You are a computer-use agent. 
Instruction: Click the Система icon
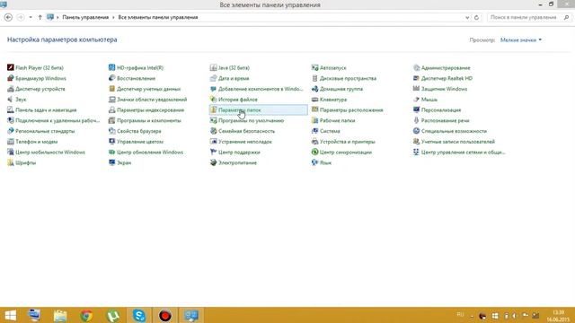(314, 131)
